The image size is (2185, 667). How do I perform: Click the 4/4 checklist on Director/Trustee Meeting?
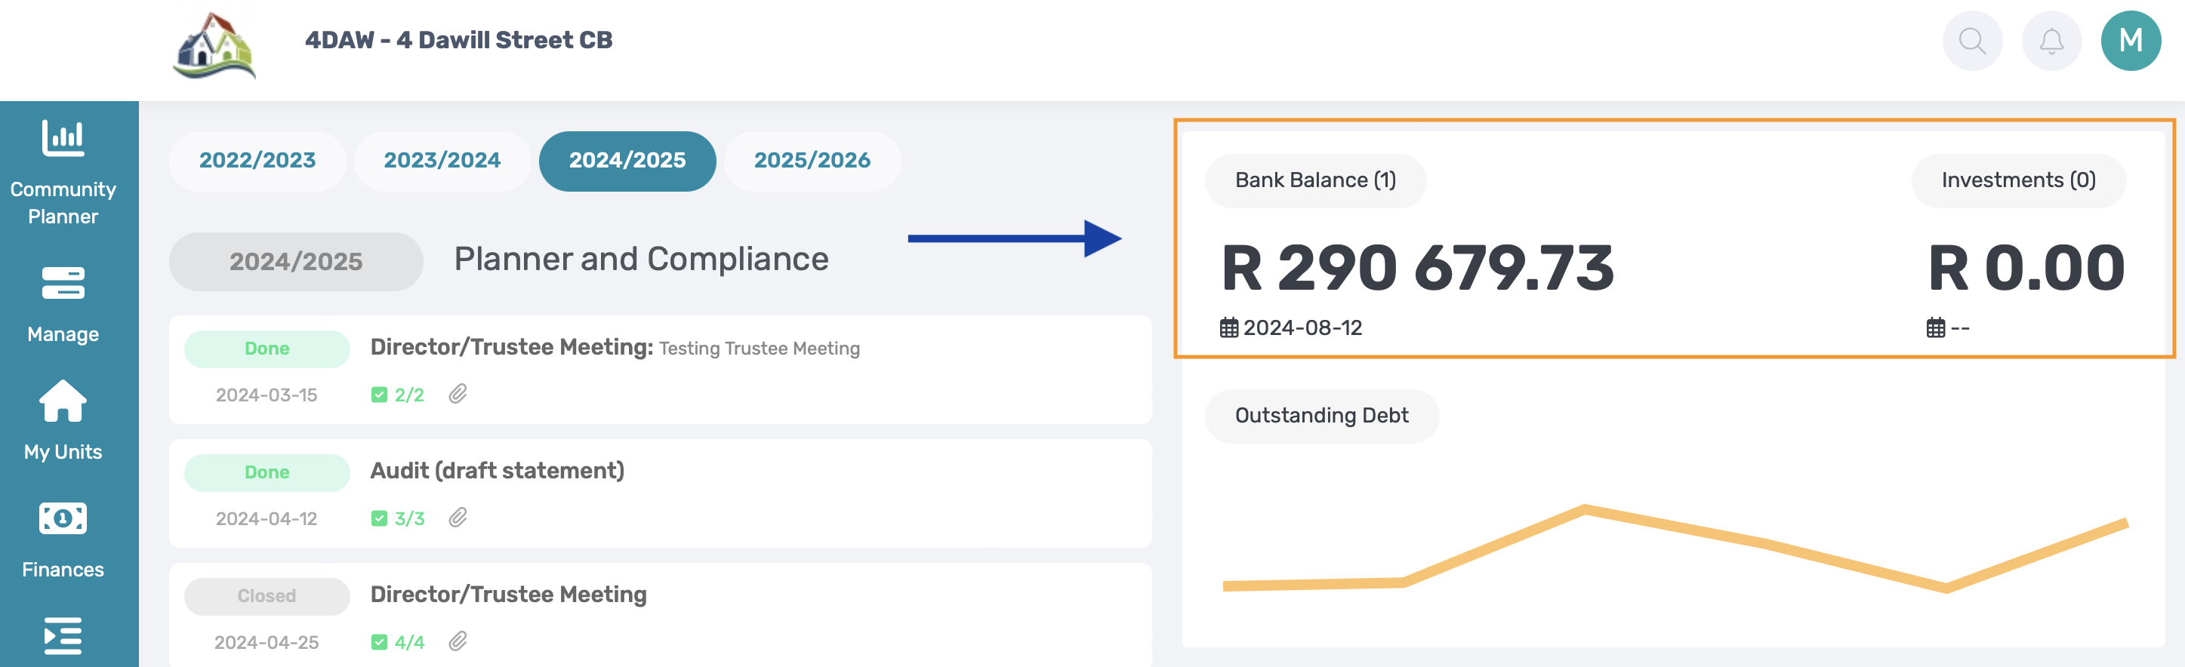tap(398, 642)
